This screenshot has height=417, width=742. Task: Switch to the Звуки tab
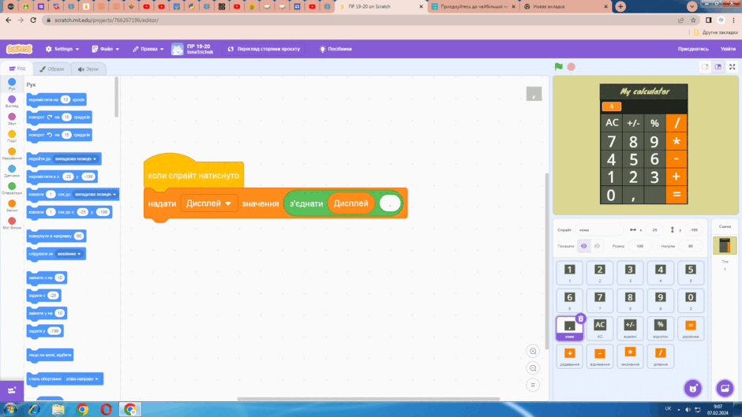click(88, 69)
